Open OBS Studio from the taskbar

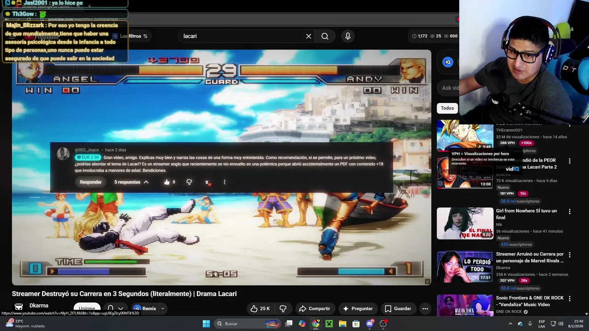(x=383, y=324)
